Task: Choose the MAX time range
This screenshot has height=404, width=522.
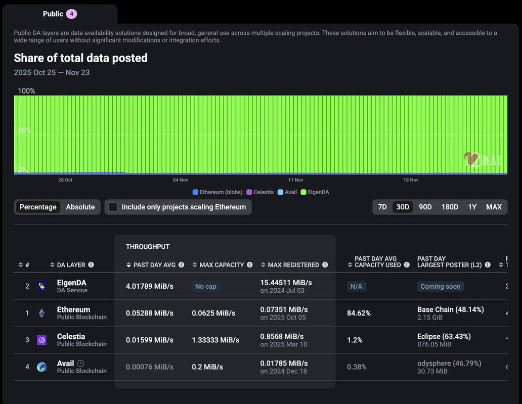Action: [x=494, y=207]
